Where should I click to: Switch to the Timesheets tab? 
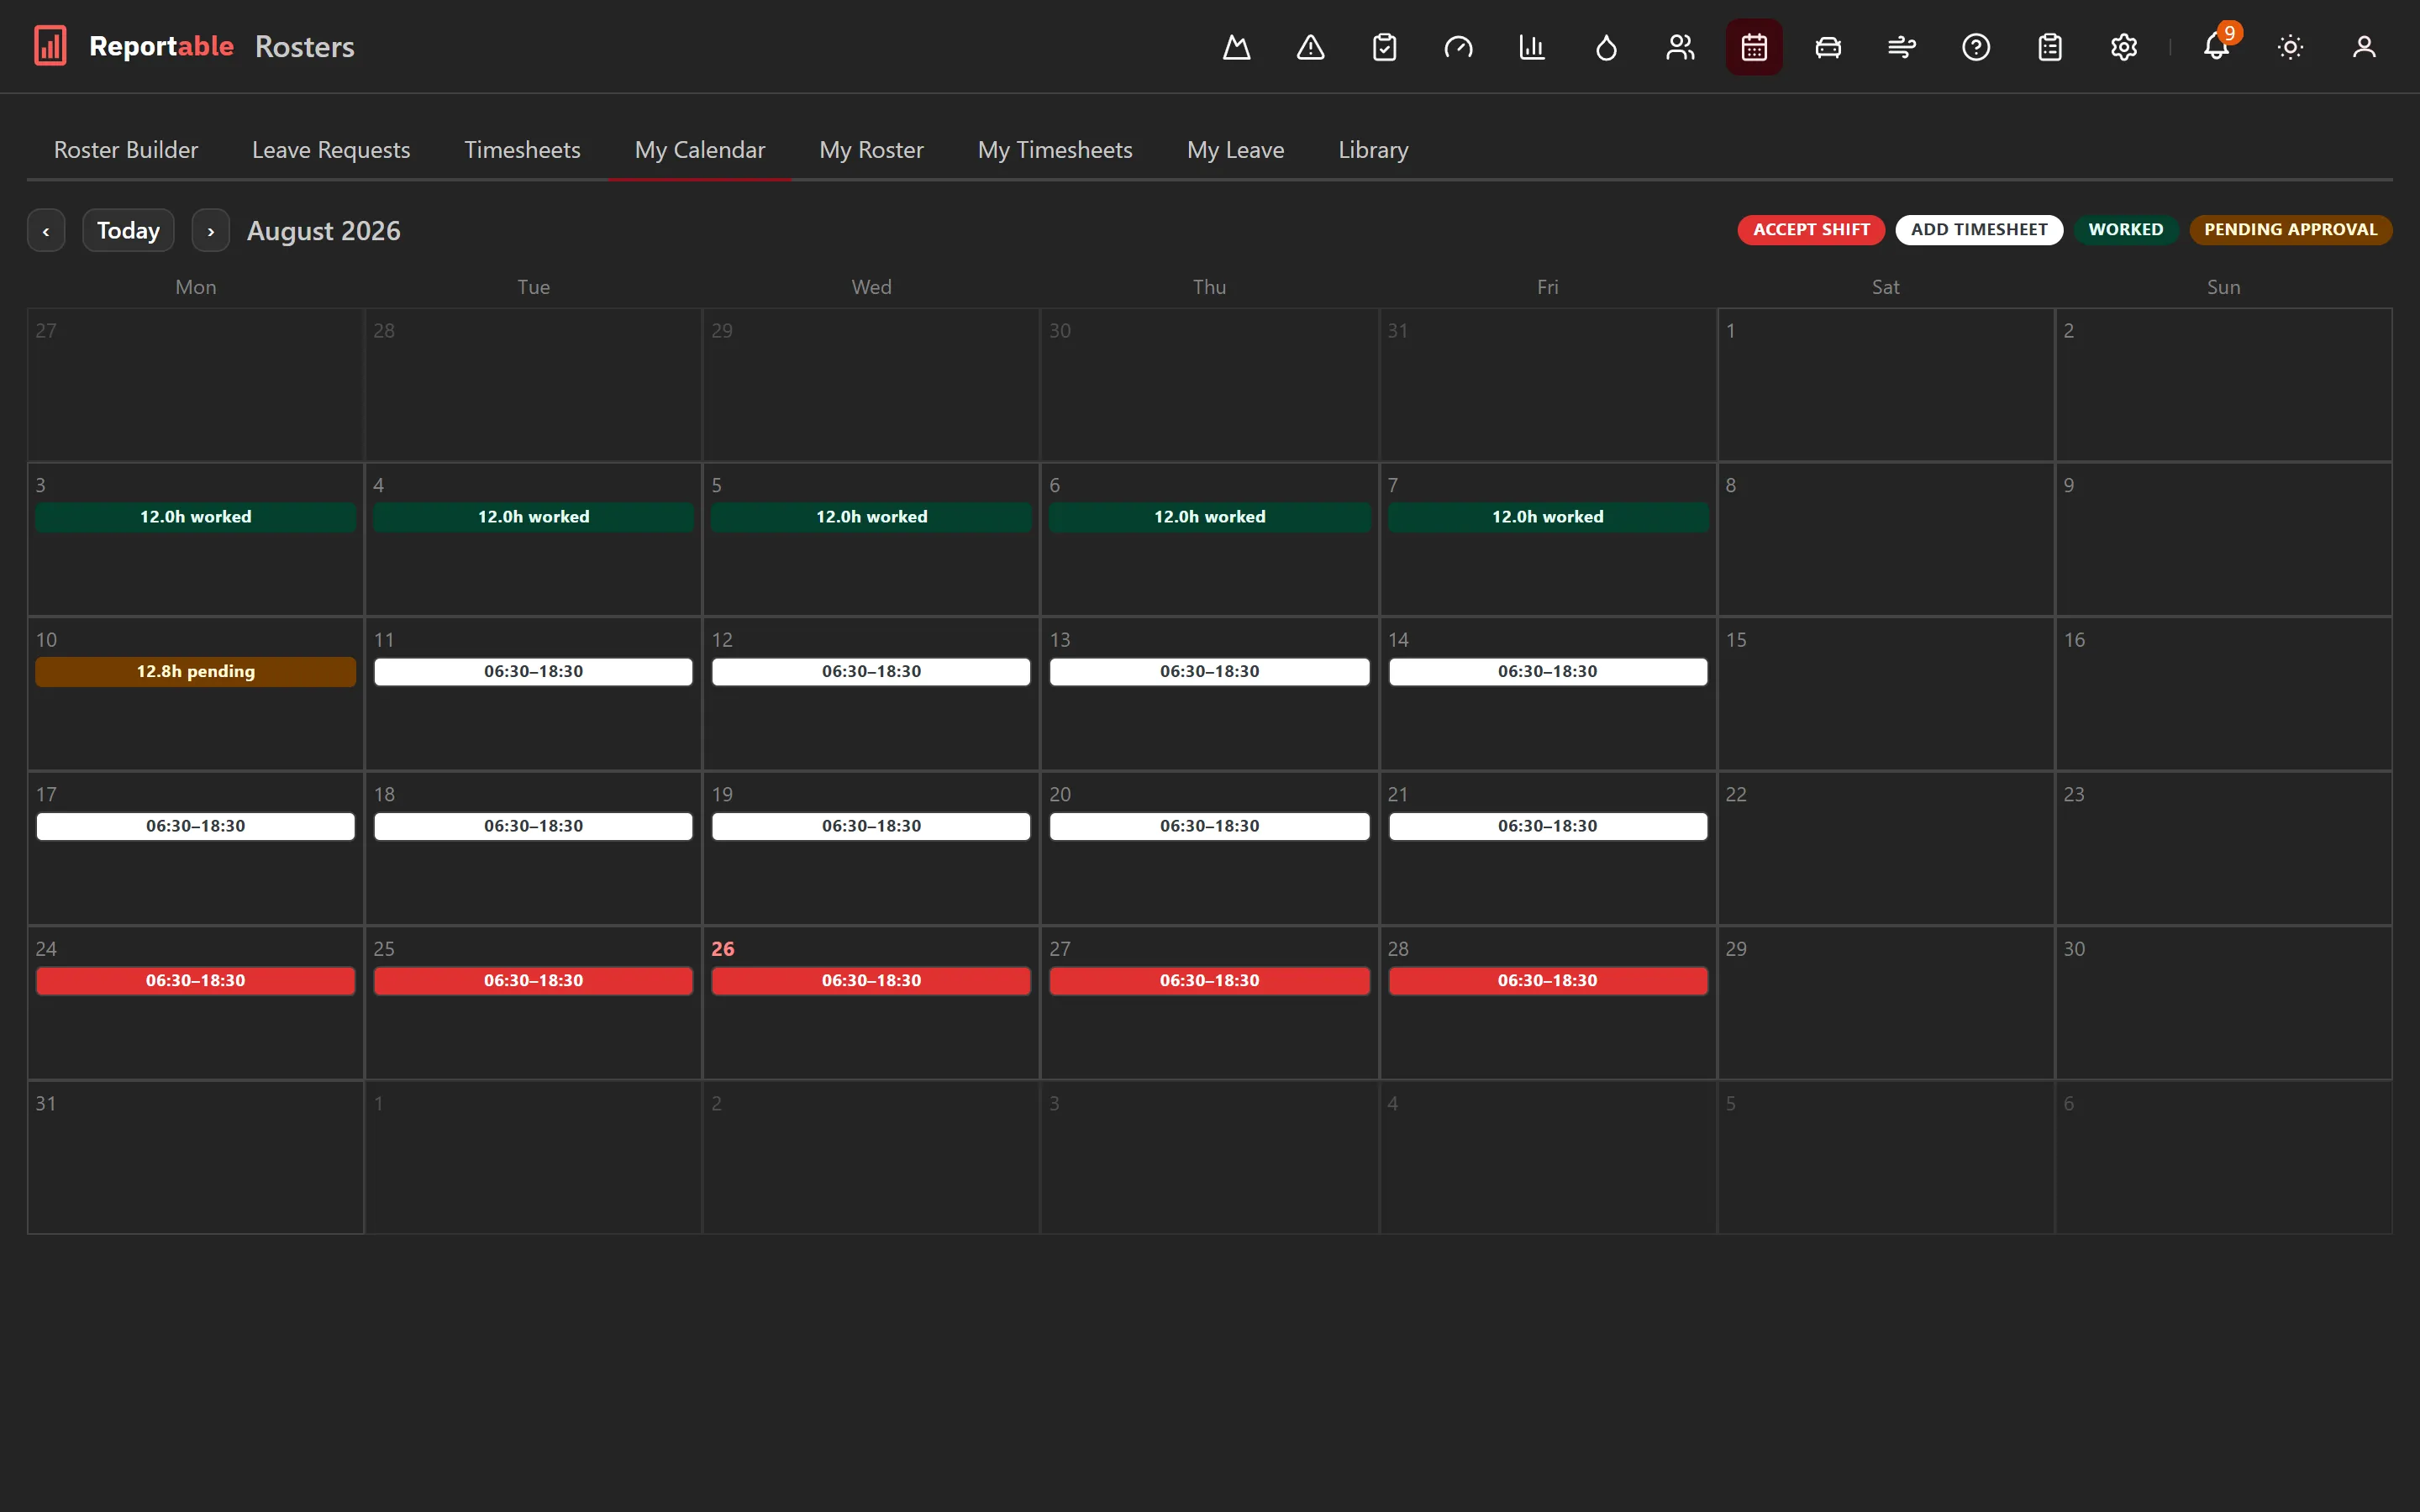522,150
